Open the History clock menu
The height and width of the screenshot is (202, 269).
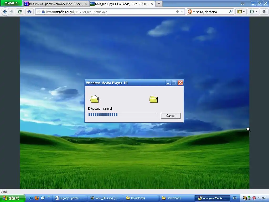(x=254, y=12)
